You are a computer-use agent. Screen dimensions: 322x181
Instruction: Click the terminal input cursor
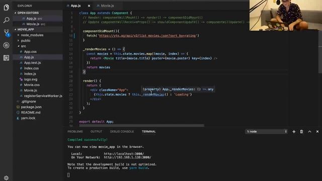click(x=68, y=175)
